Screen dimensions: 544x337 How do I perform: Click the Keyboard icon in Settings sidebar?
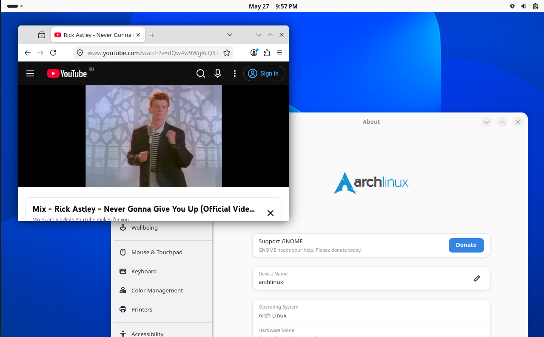click(123, 271)
